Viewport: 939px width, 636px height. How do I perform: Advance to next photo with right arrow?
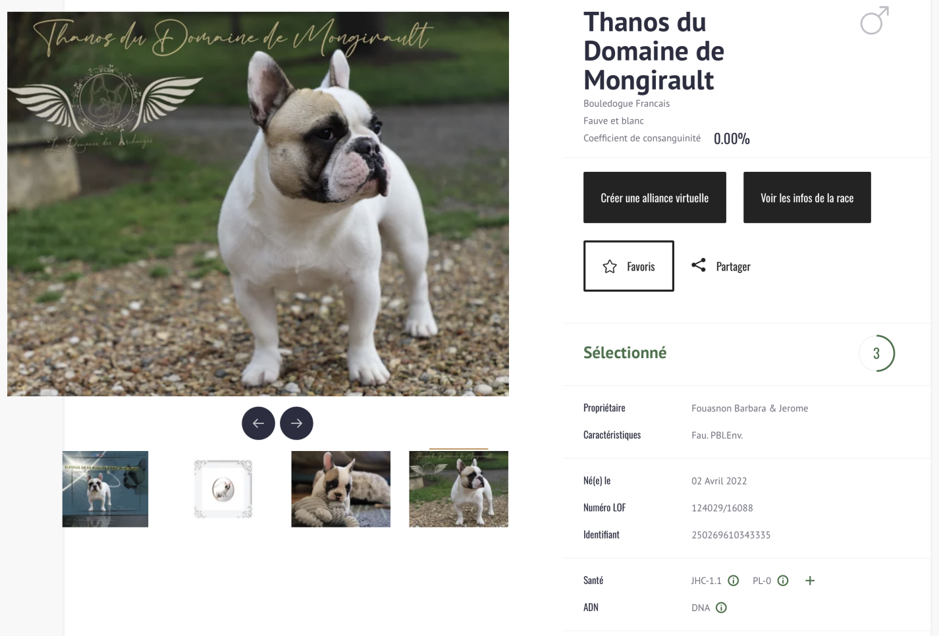296,423
